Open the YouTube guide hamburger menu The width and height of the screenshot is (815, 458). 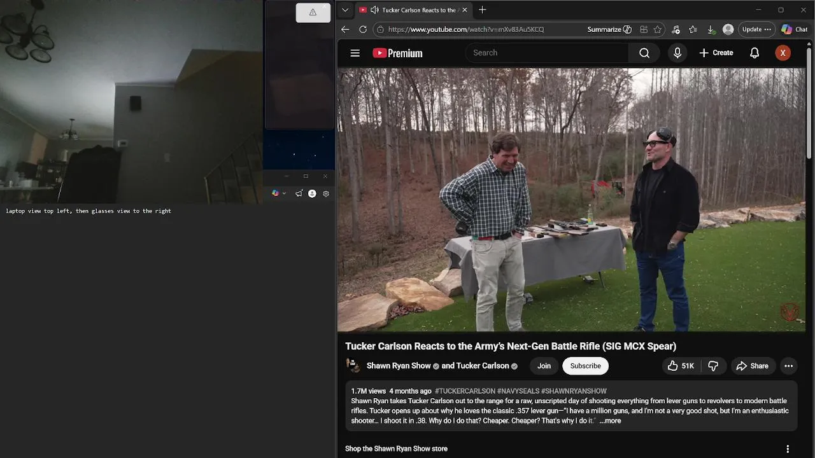(x=355, y=53)
